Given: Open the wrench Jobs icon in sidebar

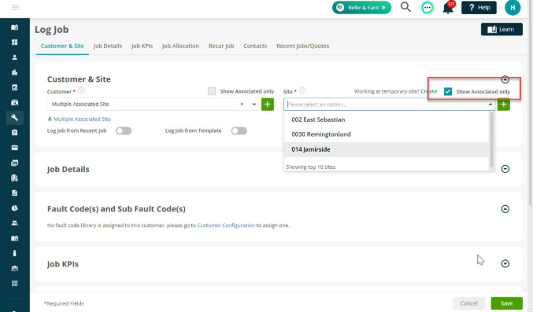Looking at the screenshot, I should click(15, 117).
